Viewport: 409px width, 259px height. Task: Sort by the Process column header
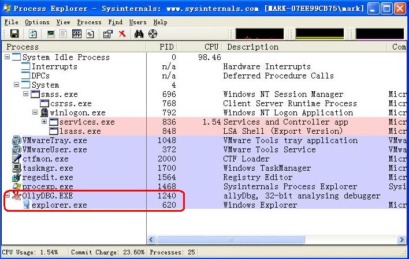tap(74, 47)
